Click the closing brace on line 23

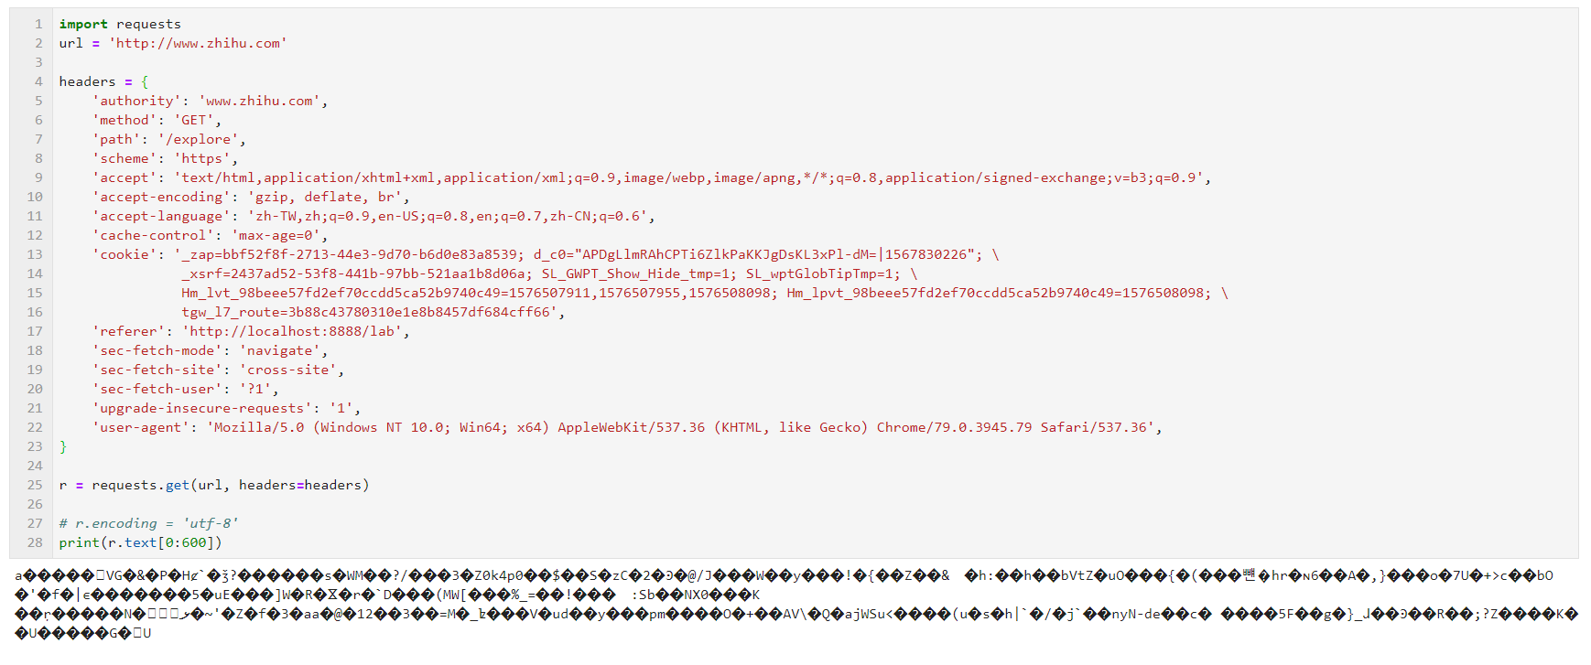63,446
